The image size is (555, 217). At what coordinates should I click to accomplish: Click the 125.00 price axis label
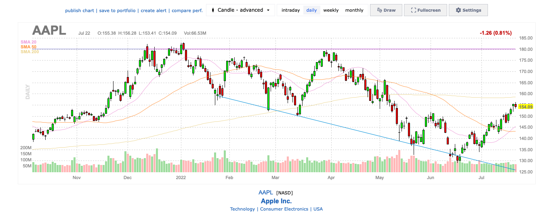coord(526,172)
